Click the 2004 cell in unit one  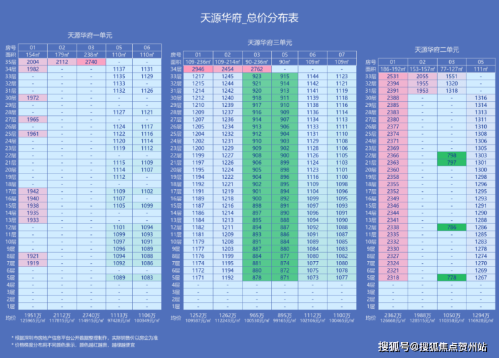coord(33,62)
